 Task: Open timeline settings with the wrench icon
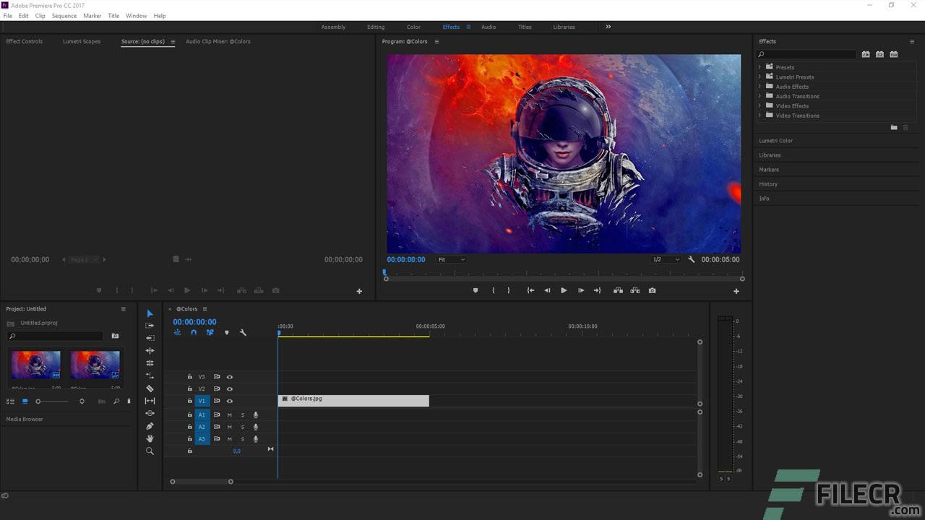coord(243,332)
